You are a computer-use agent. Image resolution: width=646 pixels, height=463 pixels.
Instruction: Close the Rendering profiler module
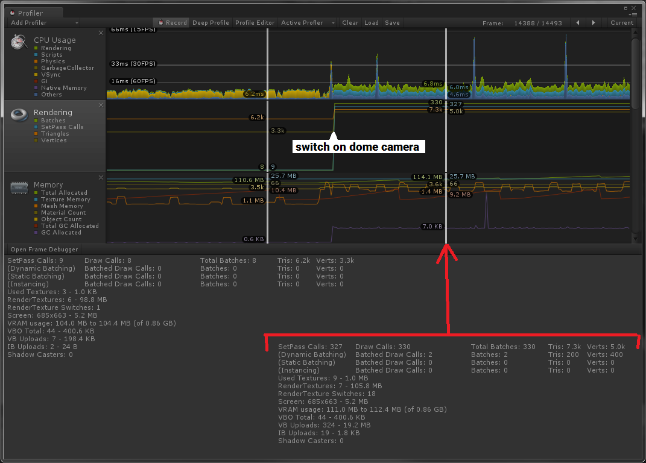(101, 105)
